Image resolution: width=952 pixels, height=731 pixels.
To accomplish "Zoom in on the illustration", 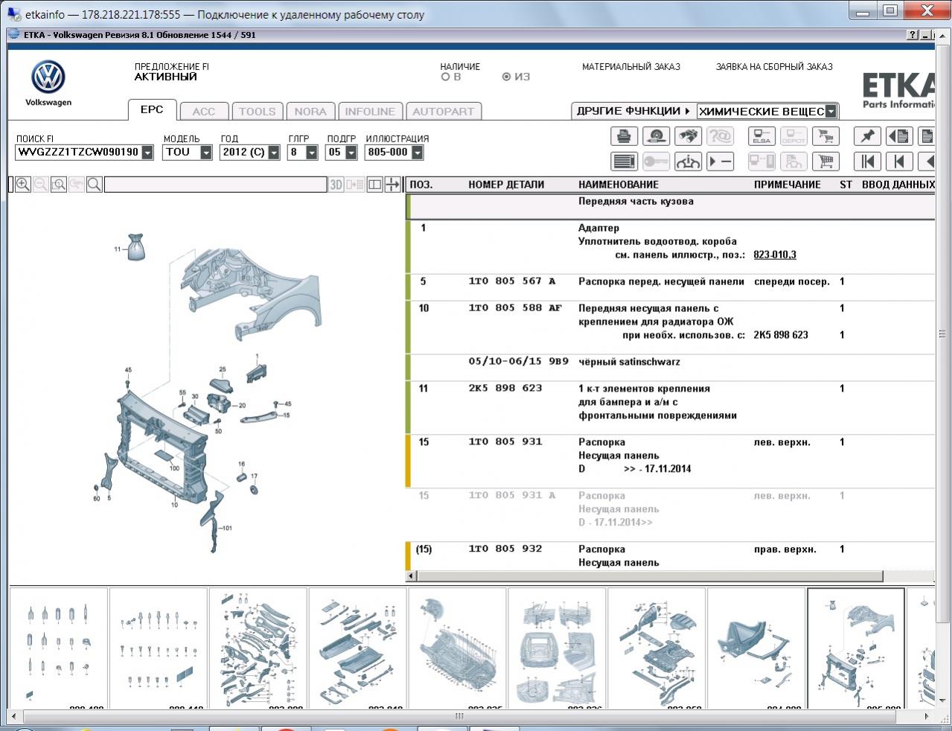I will tap(23, 185).
